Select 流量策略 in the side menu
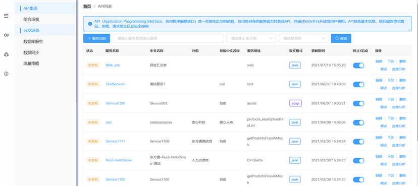The height and width of the screenshot is (186, 418). 45,64
